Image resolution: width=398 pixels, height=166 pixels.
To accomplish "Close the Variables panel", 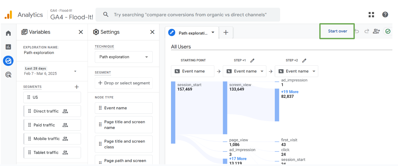I will coord(81,32).
